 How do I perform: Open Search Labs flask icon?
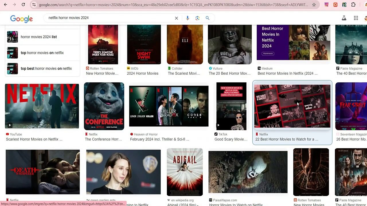[x=344, y=18]
